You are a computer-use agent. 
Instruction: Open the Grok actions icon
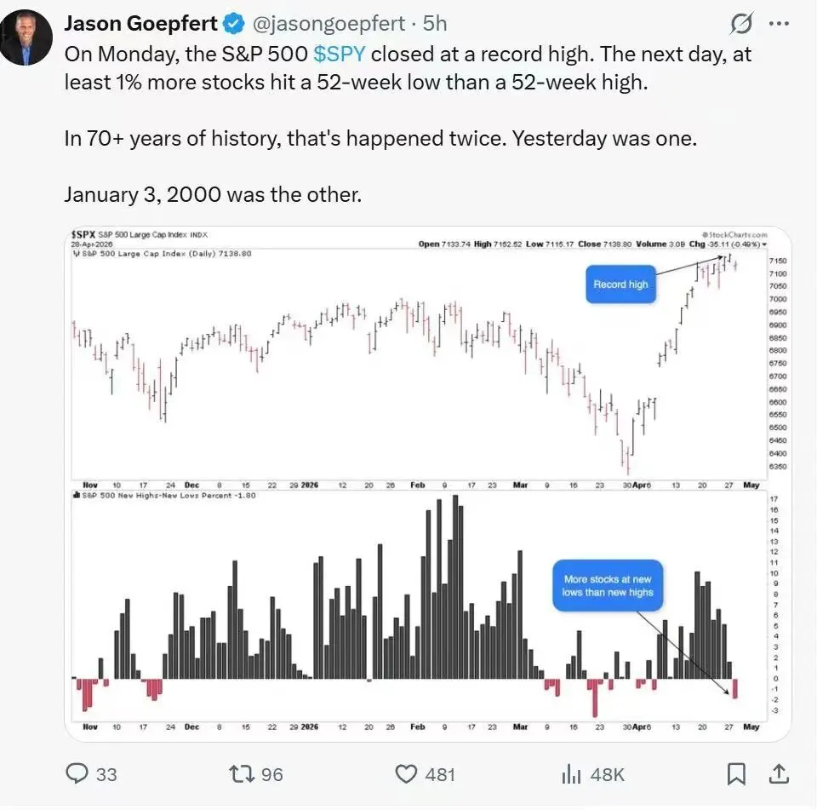point(742,24)
